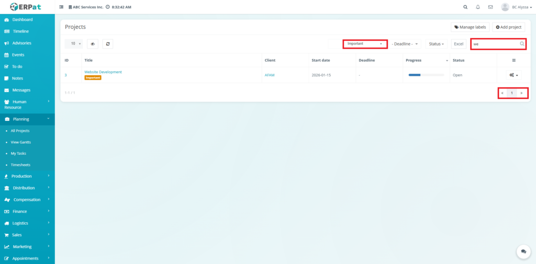Refresh the projects table

[x=108, y=44]
